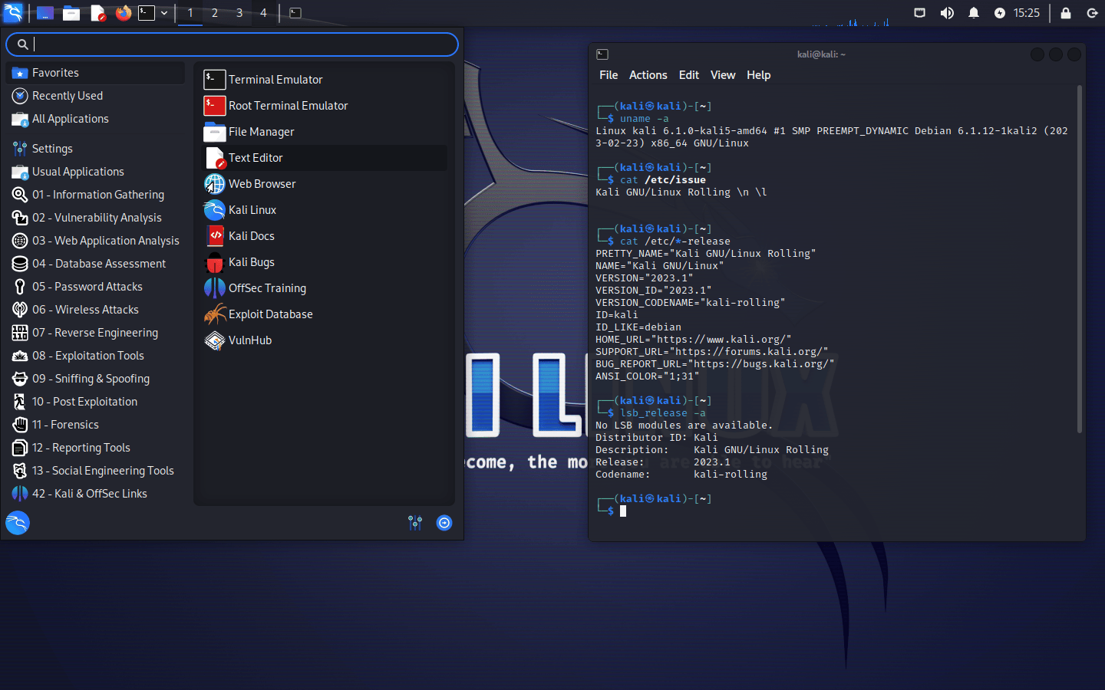The width and height of the screenshot is (1105, 690).
Task: Switch to workspace 2
Action: pos(215,13)
